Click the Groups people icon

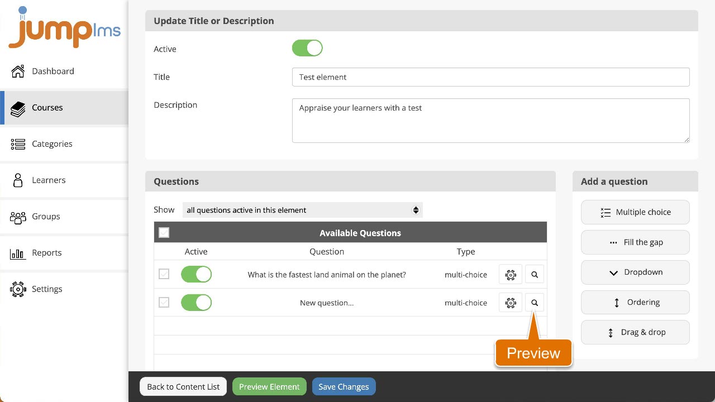[18, 217]
